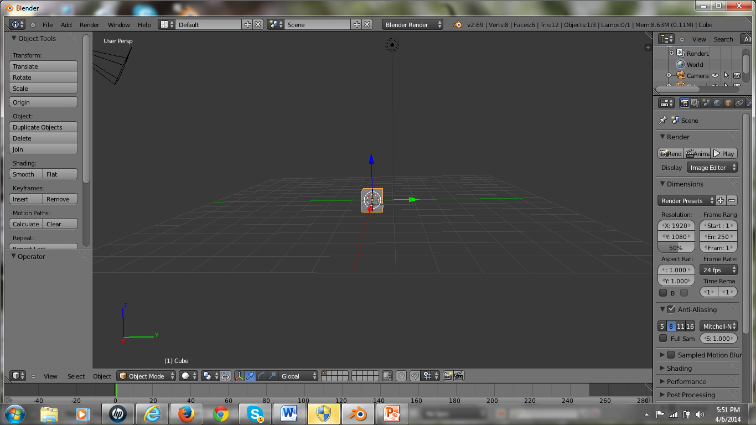Viewport: 756px width, 425px height.
Task: Set anti-aliasing samples to 16
Action: tap(691, 326)
